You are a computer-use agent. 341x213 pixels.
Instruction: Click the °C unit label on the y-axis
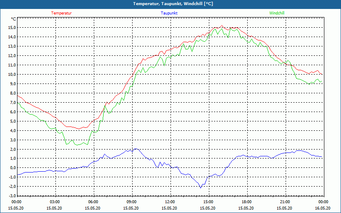pyautogui.click(x=14, y=19)
